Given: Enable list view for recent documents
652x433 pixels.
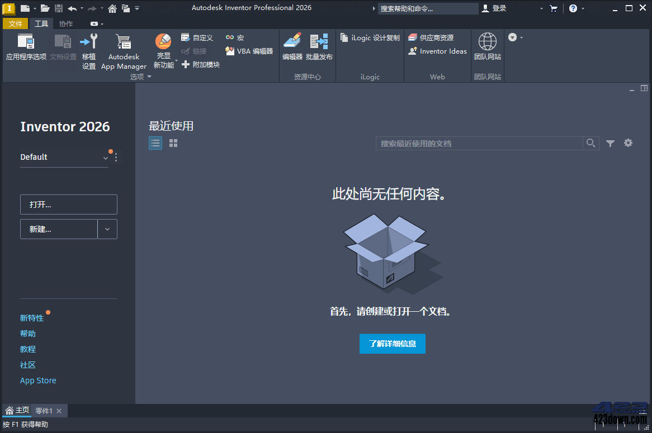Looking at the screenshot, I should pyautogui.click(x=155, y=143).
